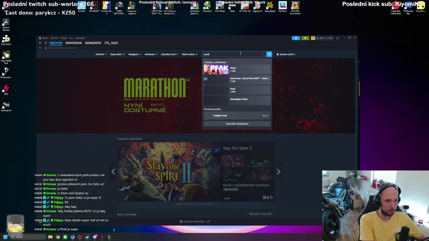Screen dimensions: 429x241
Task: Click the blue search magnifier button
Action: pos(269,54)
